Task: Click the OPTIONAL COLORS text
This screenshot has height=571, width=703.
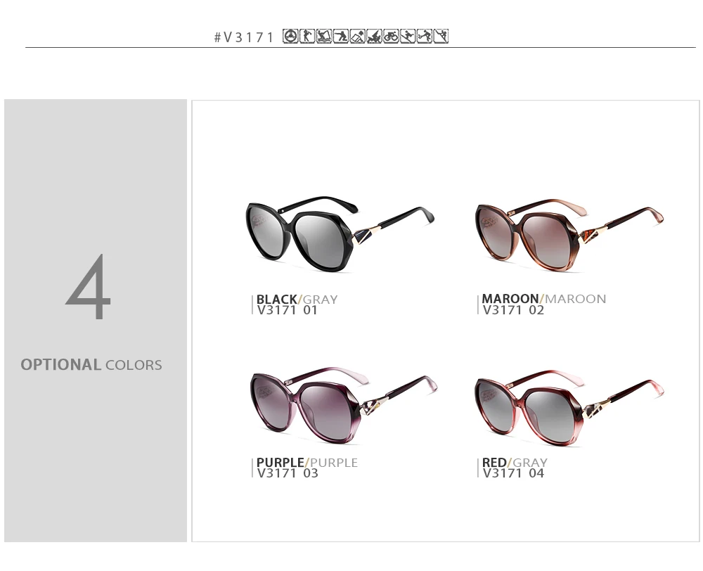Action: pyautogui.click(x=91, y=365)
